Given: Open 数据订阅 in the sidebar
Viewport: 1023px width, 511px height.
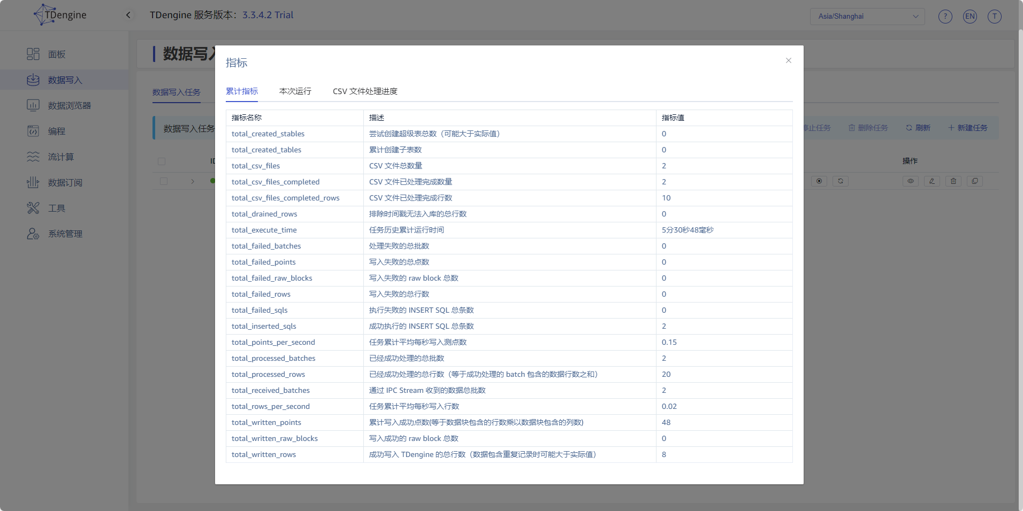Looking at the screenshot, I should pyautogui.click(x=65, y=182).
